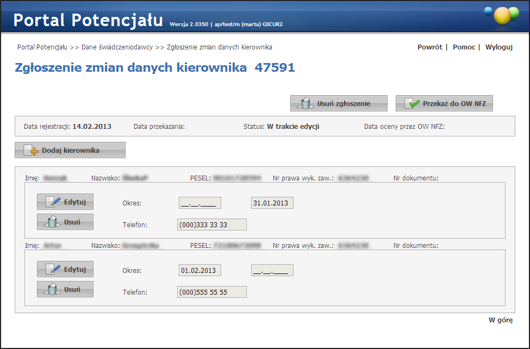The image size is (530, 349).
Task: Click the pencil icon for the first manager
Action: click(x=53, y=202)
